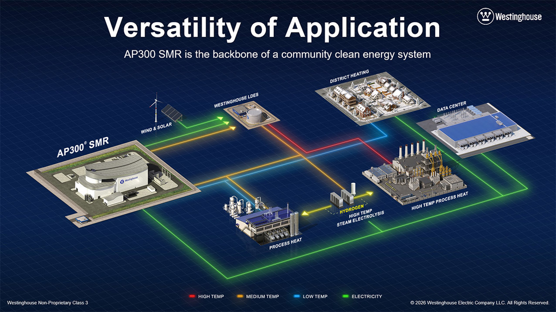Click the 2026 copyright notice text
The width and height of the screenshot is (556, 312).
[480, 302]
